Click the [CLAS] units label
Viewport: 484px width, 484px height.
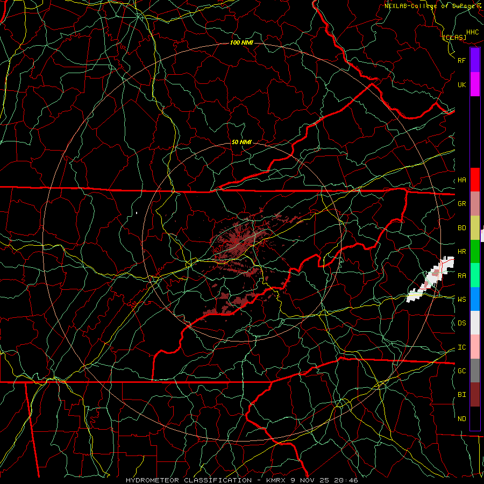454,38
